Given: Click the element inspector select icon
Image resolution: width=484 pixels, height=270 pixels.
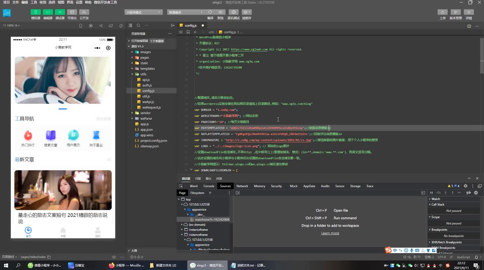Looking at the screenshot, I should 181,186.
